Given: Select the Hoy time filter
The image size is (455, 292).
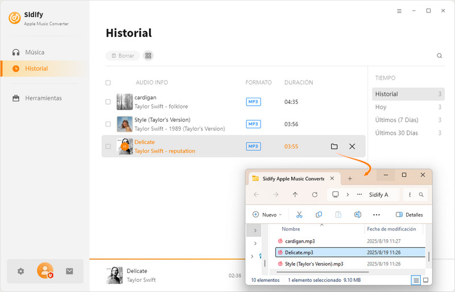Looking at the screenshot, I should coord(408,107).
